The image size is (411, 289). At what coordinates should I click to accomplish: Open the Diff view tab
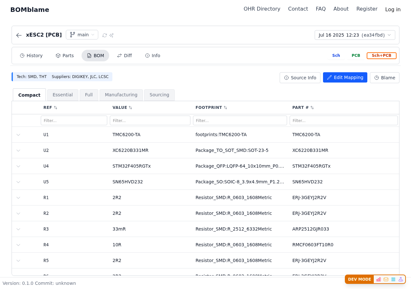pos(124,56)
